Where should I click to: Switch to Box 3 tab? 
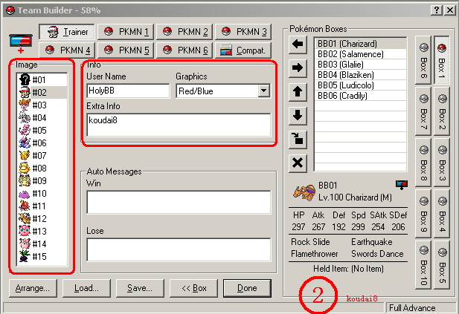442,162
